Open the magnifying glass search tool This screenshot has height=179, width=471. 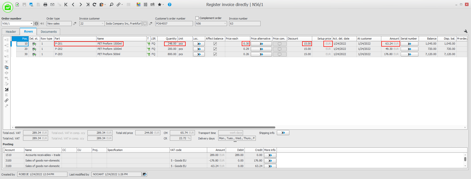click(111, 5)
